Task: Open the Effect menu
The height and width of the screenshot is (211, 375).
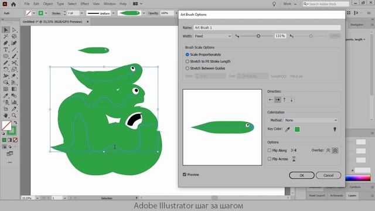Action: 84,4
